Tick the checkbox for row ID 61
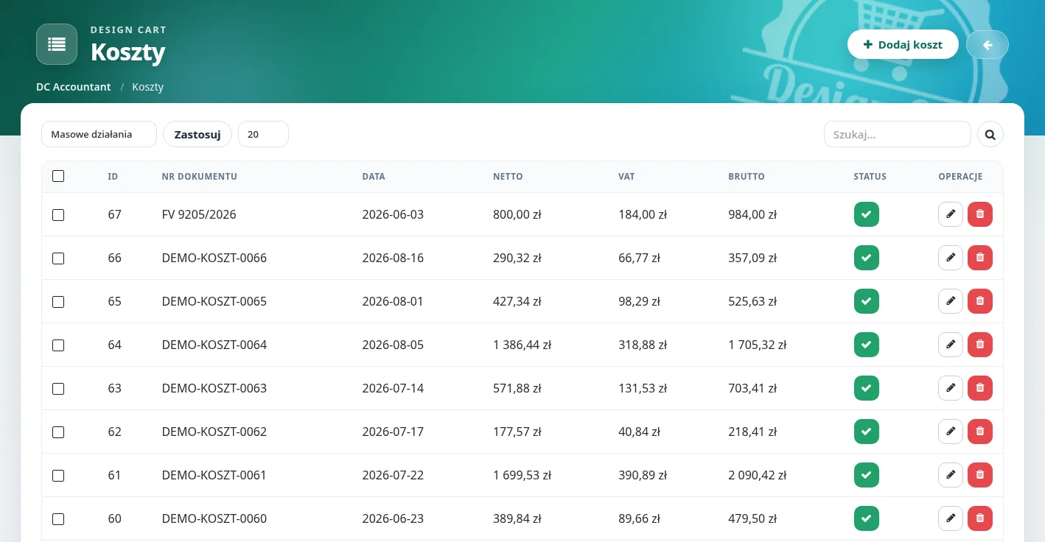Image resolution: width=1045 pixels, height=542 pixels. coord(58,476)
